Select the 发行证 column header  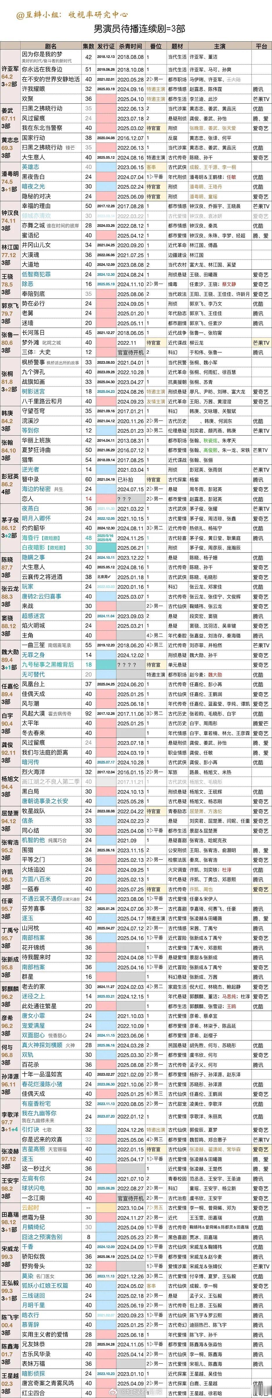click(106, 47)
